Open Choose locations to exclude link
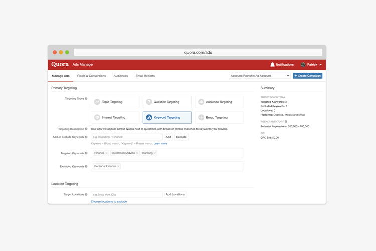Screen dimensions: 376x251 [109, 202]
